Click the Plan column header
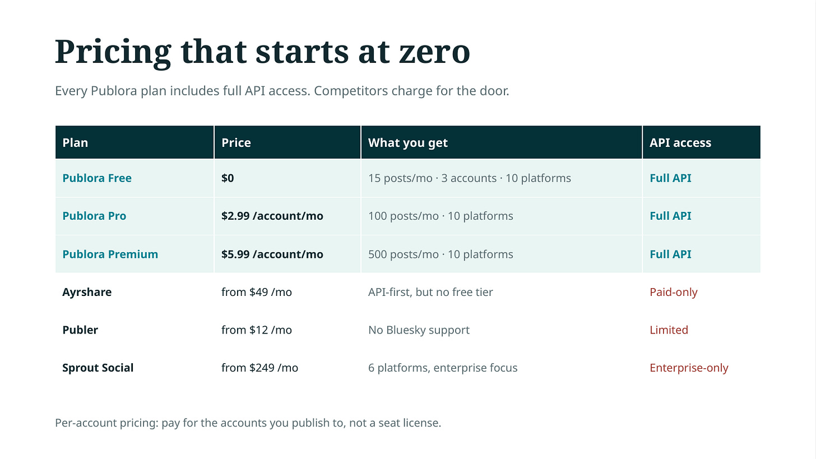Viewport: 816px width, 459px height. click(x=75, y=142)
